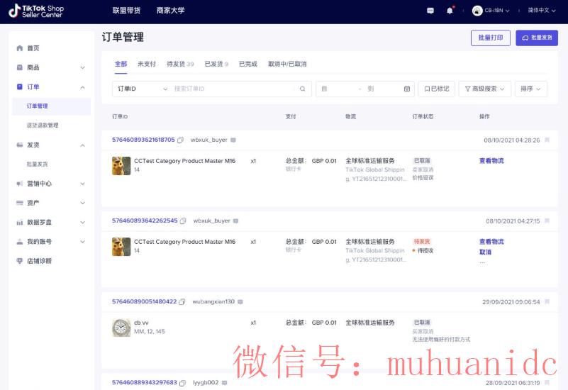The height and width of the screenshot is (390, 568).
Task: Open the 简体中文 language dropdown
Action: point(541,11)
